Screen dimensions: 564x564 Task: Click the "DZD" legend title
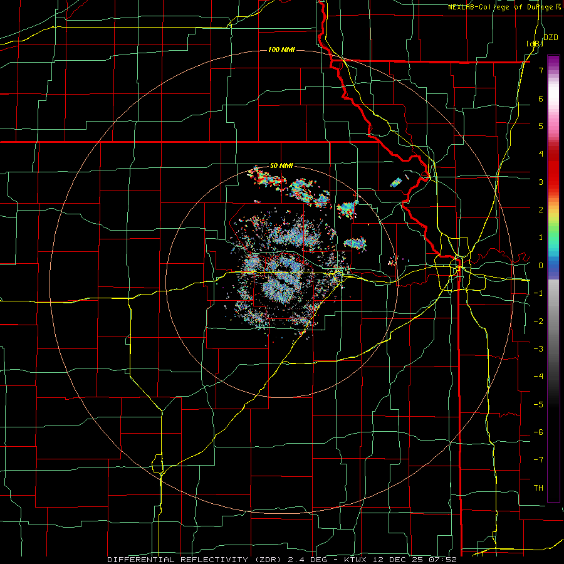tap(551, 38)
